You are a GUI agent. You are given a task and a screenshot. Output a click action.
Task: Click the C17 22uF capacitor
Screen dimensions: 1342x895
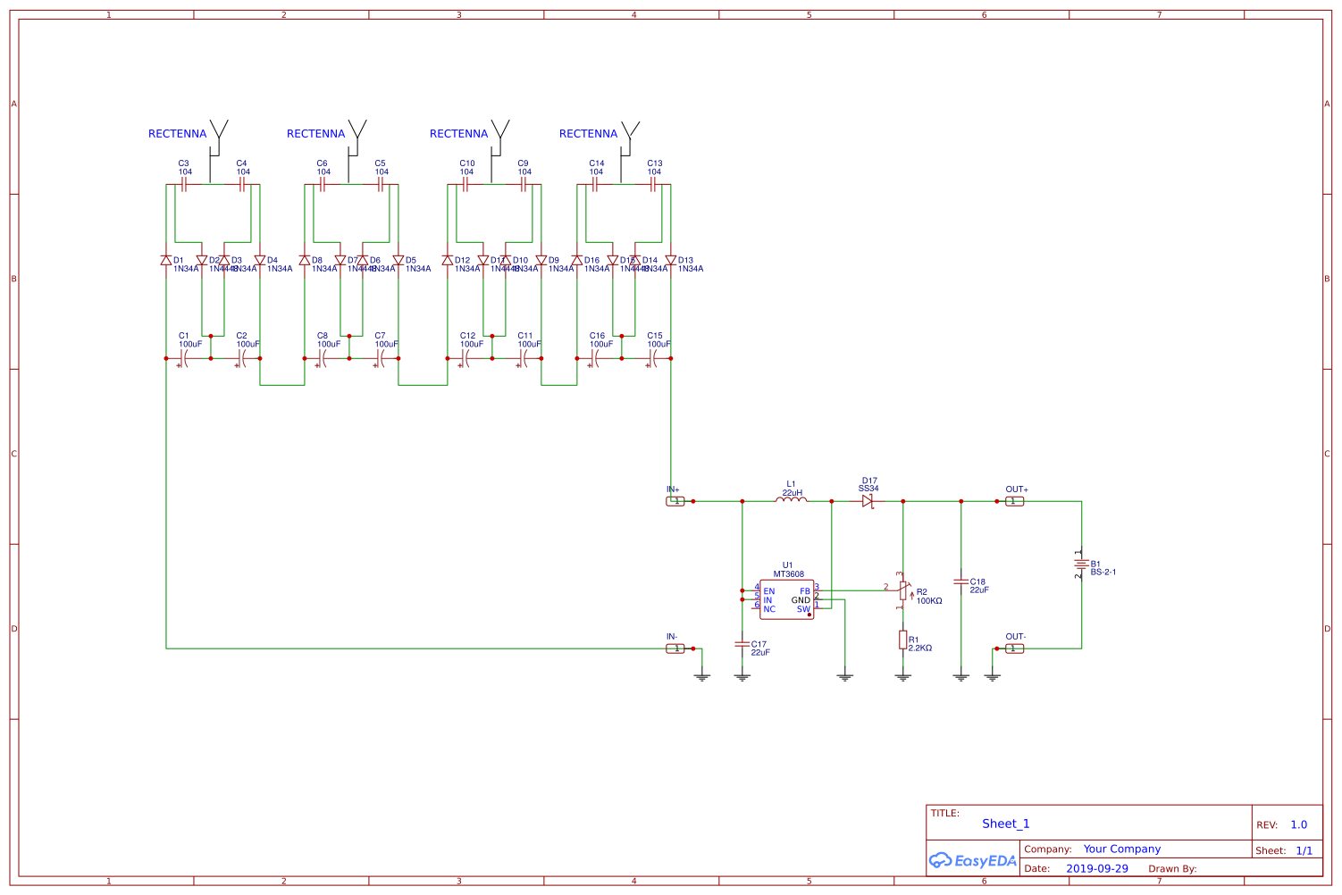(742, 643)
